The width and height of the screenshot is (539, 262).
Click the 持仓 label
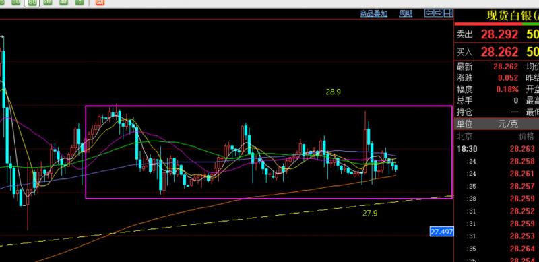[x=465, y=112]
